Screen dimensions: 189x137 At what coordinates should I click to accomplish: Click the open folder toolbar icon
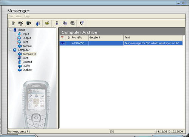click(47, 23)
